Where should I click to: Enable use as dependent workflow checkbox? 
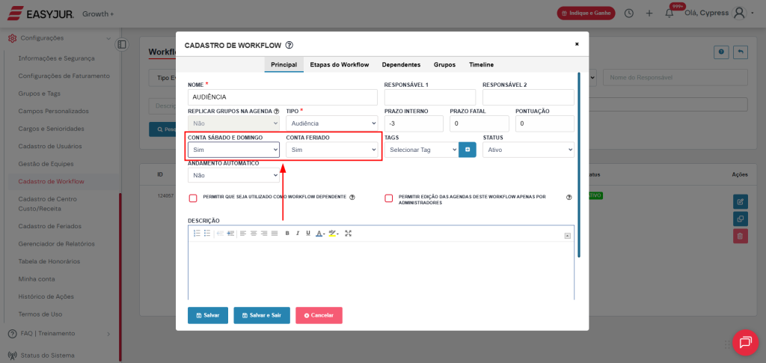193,198
